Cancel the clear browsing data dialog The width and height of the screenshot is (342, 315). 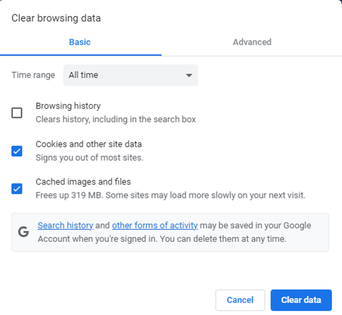point(240,300)
